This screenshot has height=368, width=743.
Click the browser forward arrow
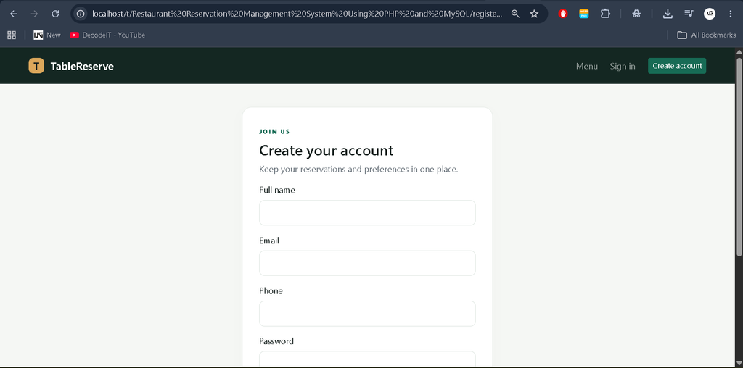click(34, 14)
